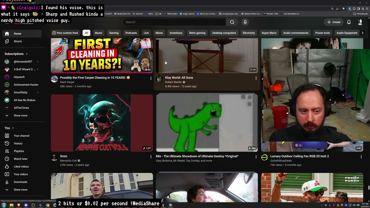The width and height of the screenshot is (370, 208).
Task: Play the Memphis Cult 9mm thumbnail
Action: [x=102, y=123]
